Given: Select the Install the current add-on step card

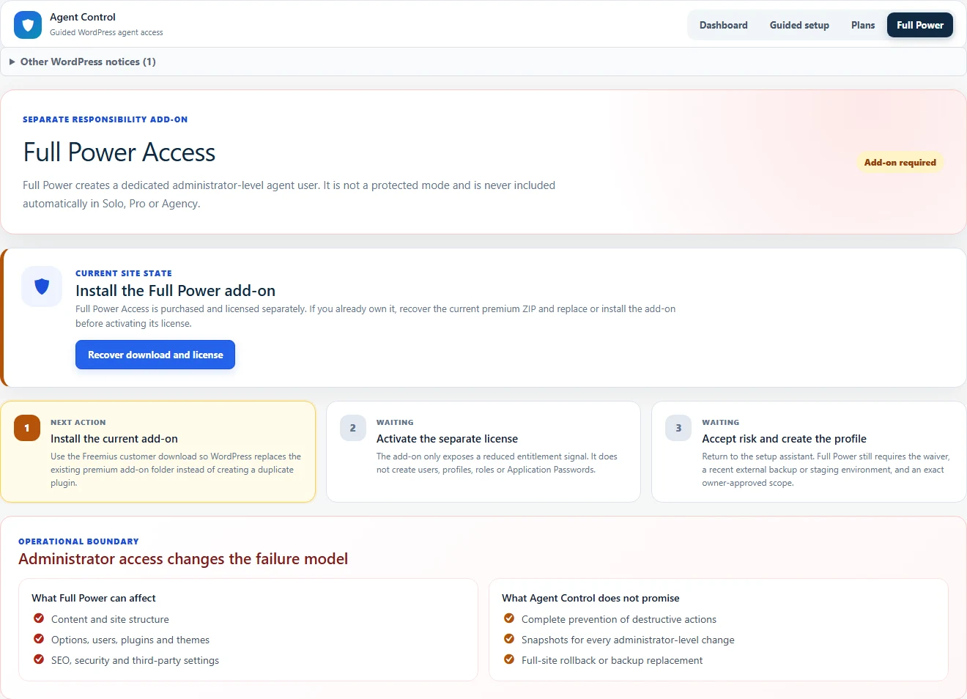Looking at the screenshot, I should tap(158, 451).
